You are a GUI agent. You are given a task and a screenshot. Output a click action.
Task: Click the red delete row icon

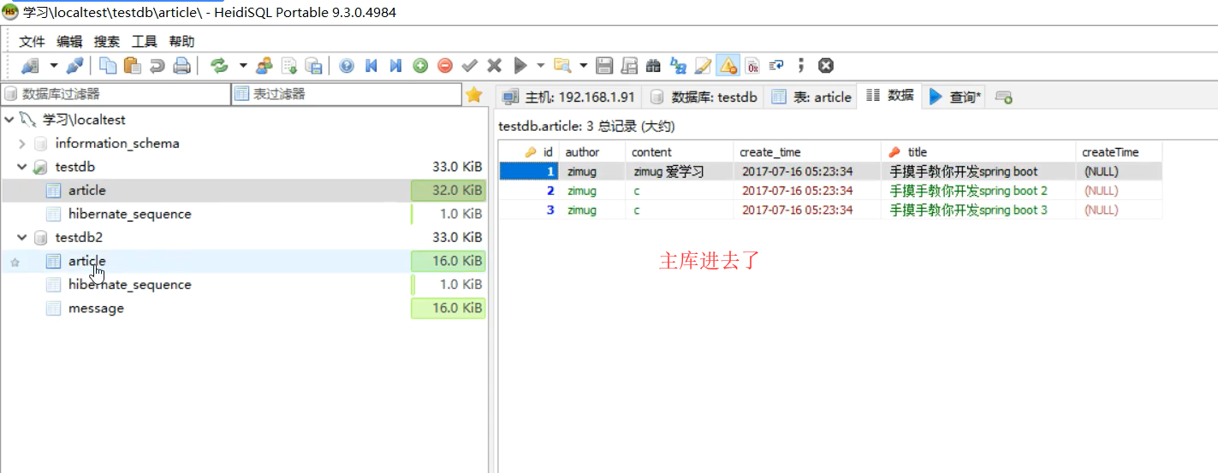(x=445, y=65)
